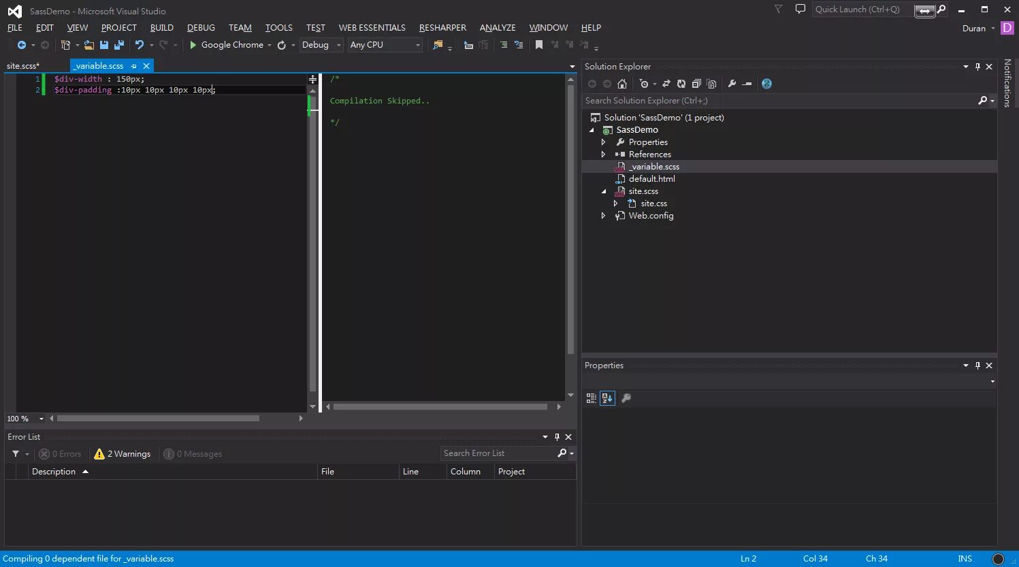Switch to the site.scss* tab

(23, 66)
